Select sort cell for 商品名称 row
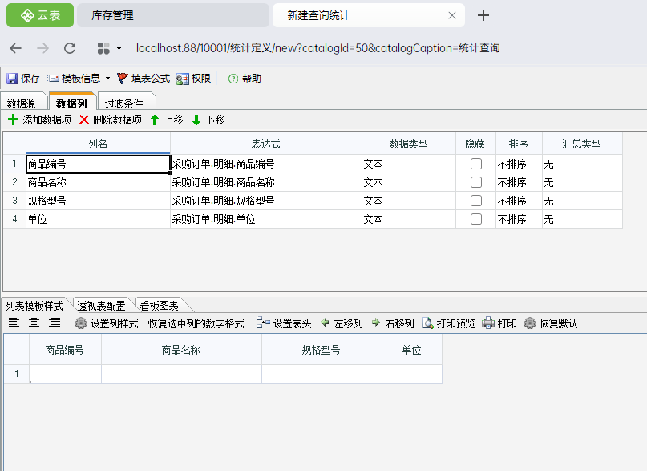The image size is (647, 471). (519, 182)
